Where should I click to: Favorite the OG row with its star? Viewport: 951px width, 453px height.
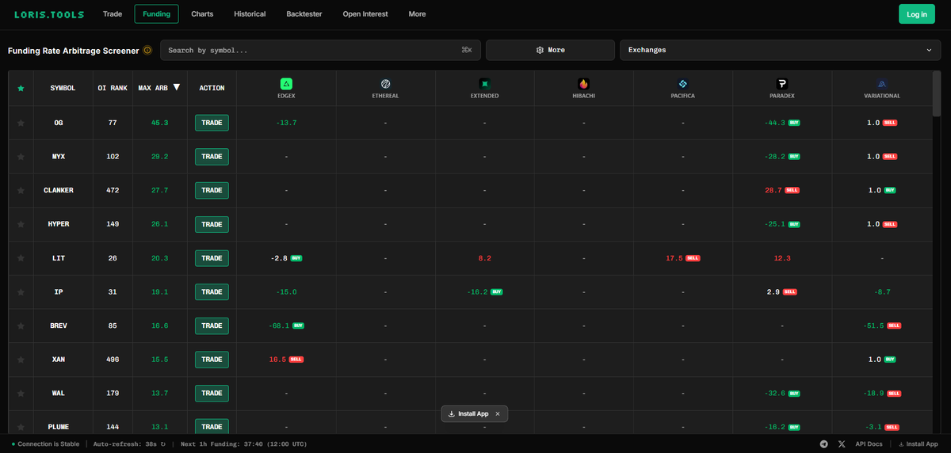(x=21, y=123)
